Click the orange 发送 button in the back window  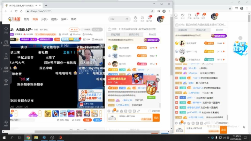[x=223, y=130]
